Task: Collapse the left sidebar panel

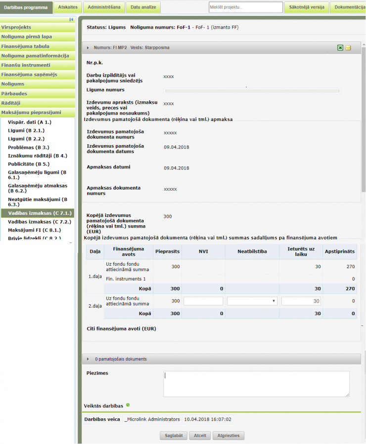Action: [x=71, y=19]
